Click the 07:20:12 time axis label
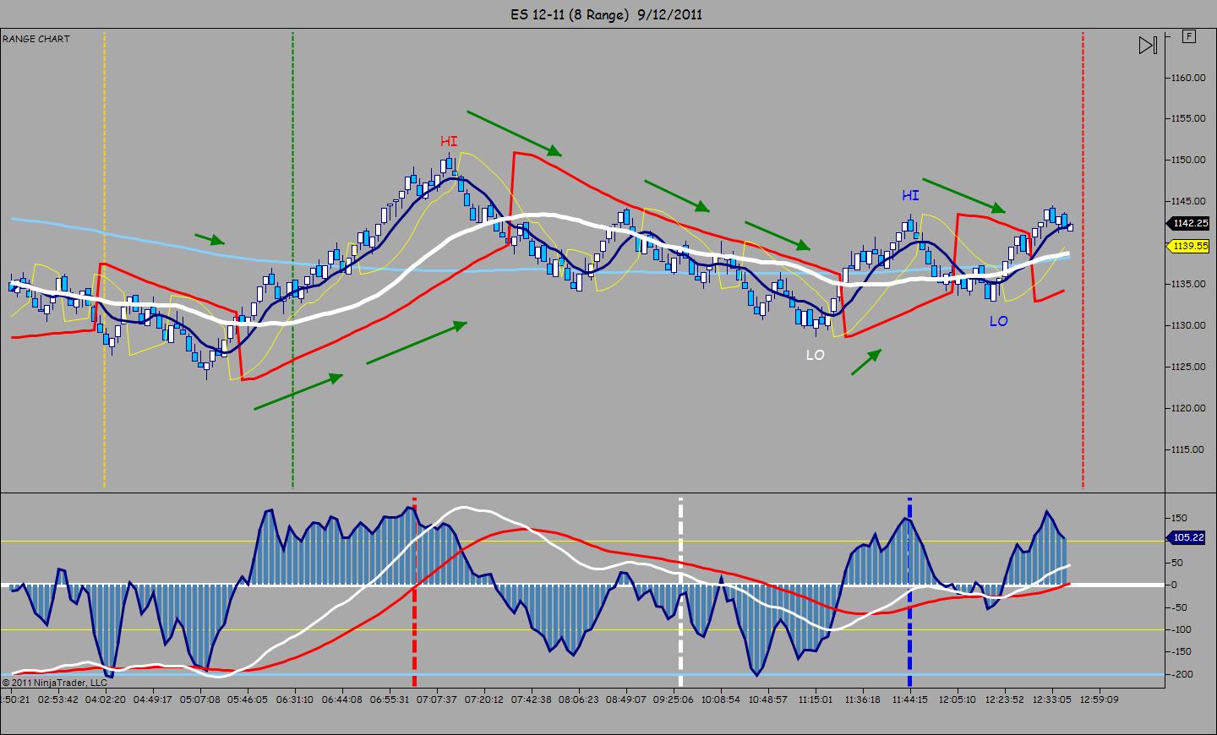The image size is (1217, 735). (x=484, y=700)
